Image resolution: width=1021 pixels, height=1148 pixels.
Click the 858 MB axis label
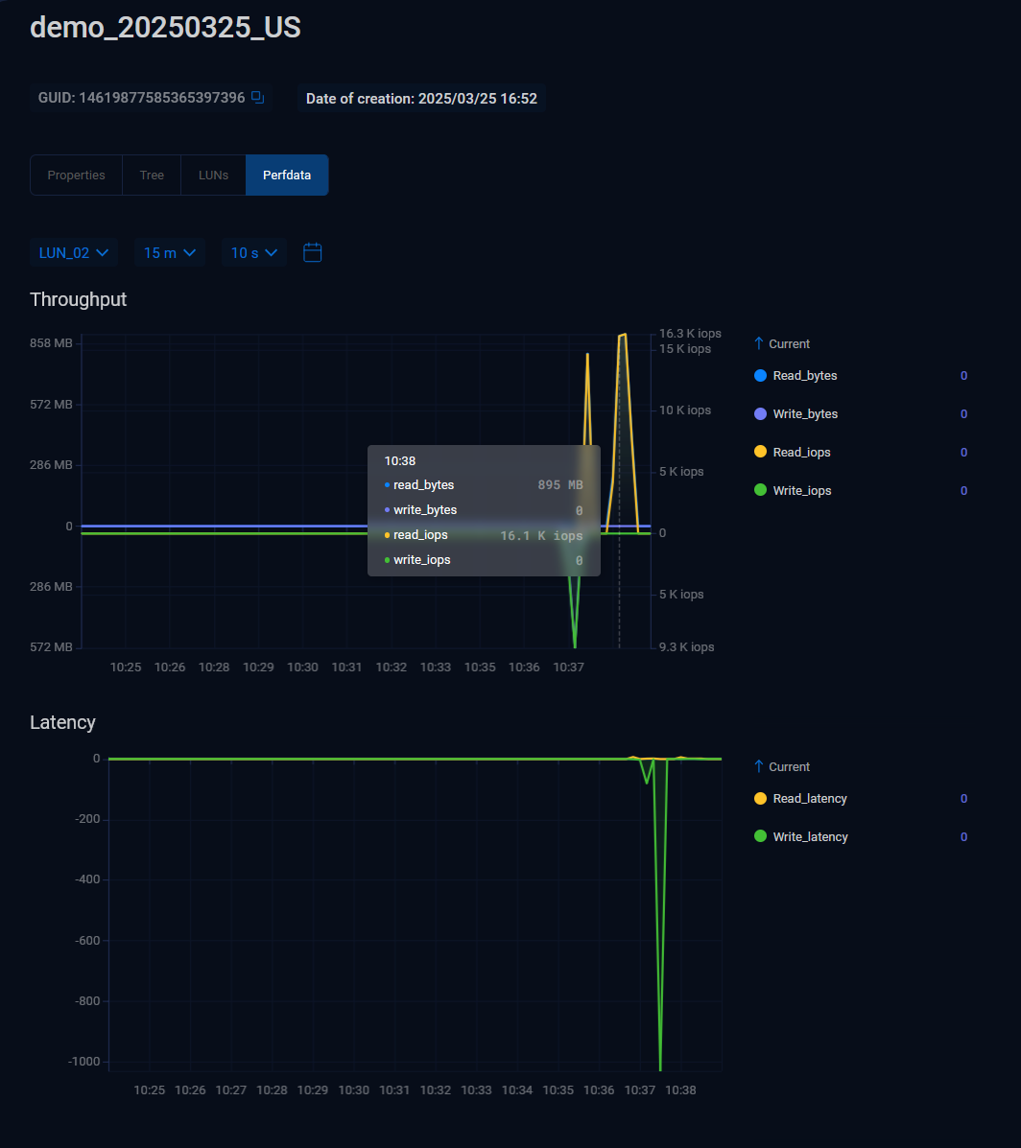pos(51,343)
